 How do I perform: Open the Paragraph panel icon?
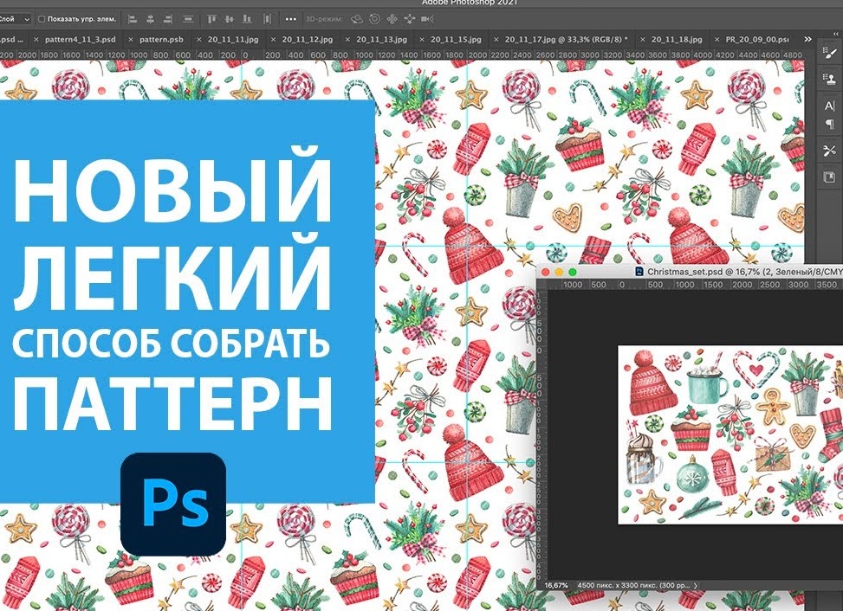coord(829,125)
